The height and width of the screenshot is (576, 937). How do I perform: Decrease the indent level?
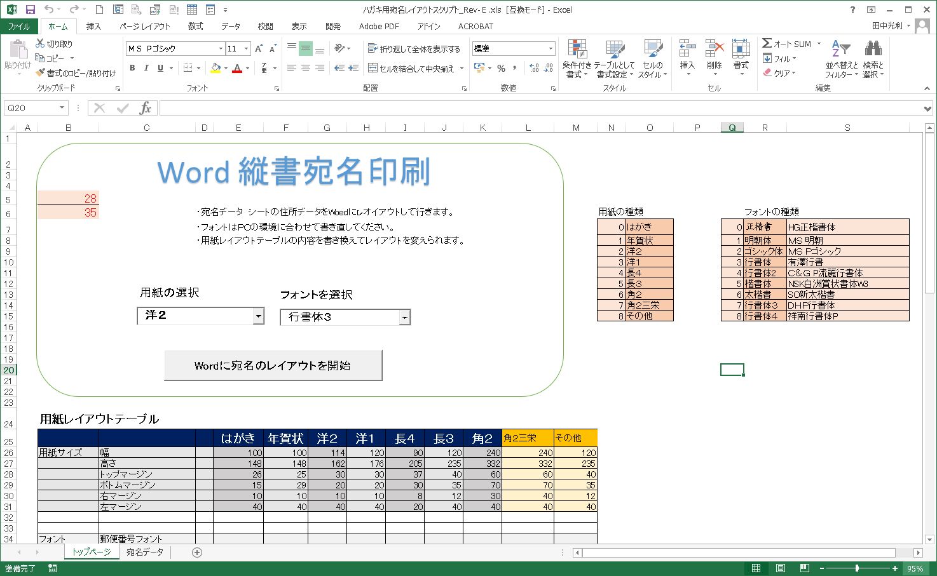[x=339, y=68]
